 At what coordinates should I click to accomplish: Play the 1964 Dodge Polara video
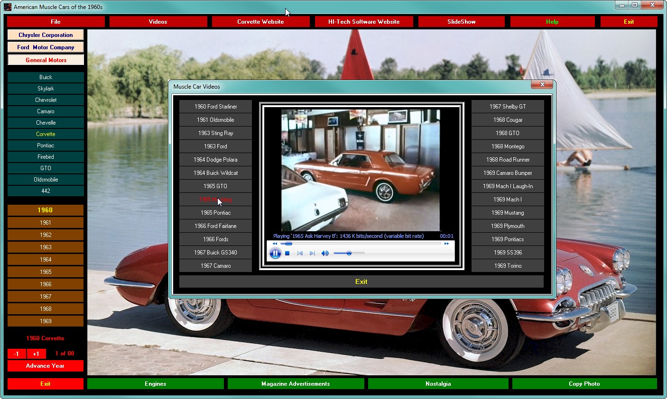pos(215,160)
